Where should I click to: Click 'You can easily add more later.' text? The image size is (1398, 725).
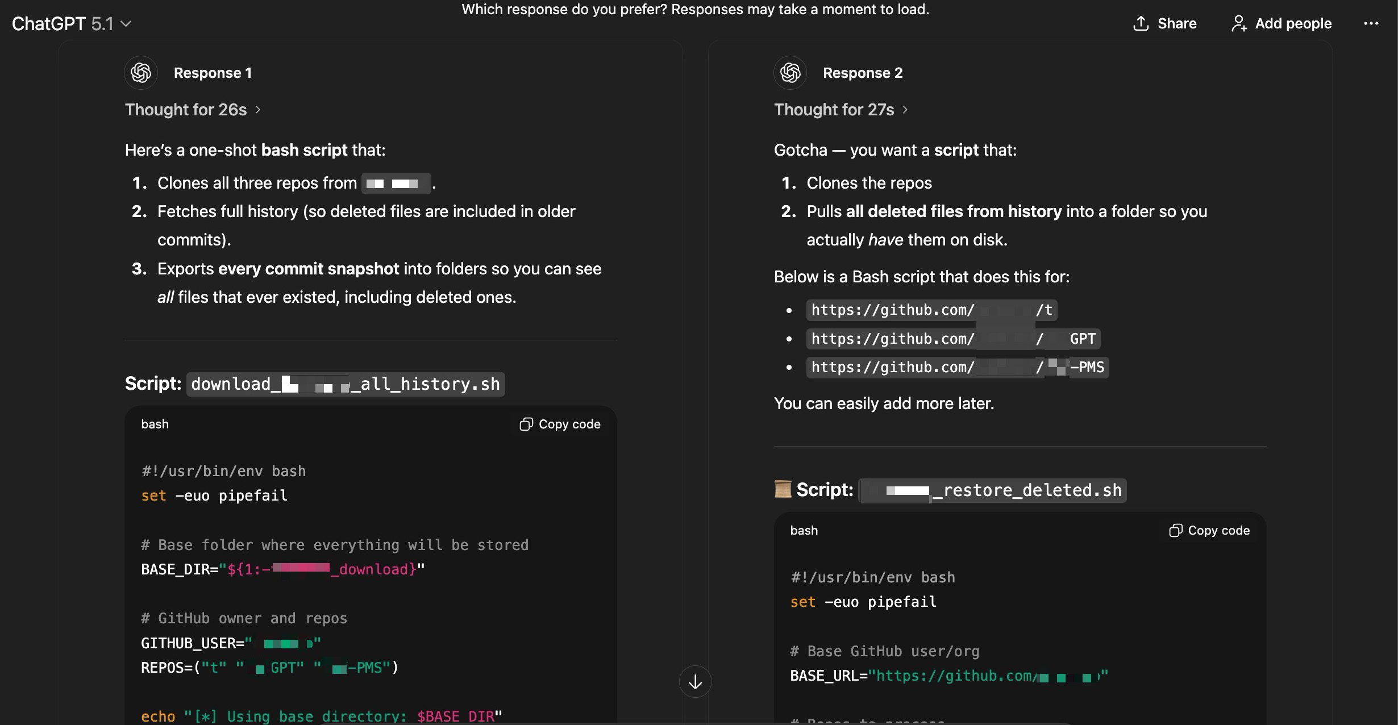point(884,403)
